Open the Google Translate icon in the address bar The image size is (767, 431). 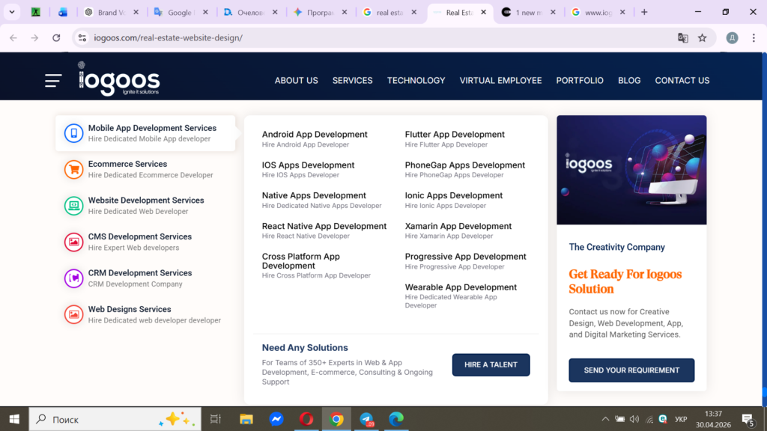point(683,37)
